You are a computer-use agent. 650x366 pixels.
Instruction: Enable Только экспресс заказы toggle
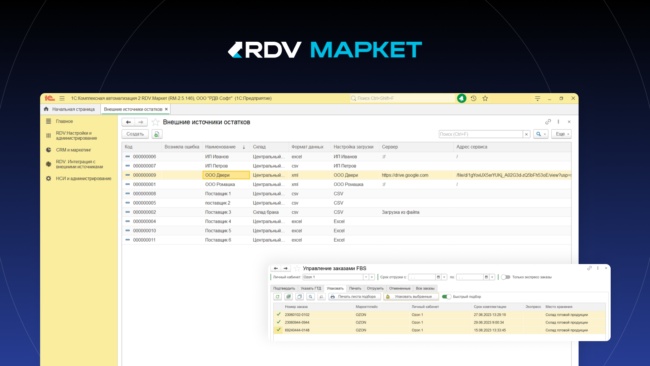pos(505,277)
